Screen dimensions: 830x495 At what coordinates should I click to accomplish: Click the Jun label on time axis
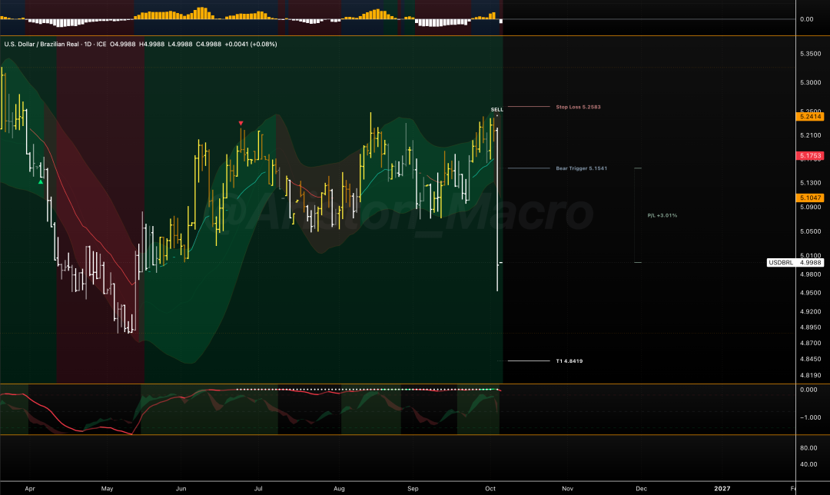tap(181, 489)
